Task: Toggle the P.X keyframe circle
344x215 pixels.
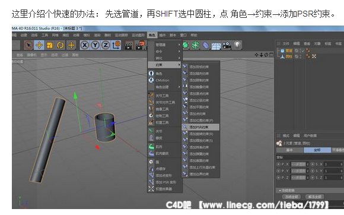Action: tap(279, 165)
